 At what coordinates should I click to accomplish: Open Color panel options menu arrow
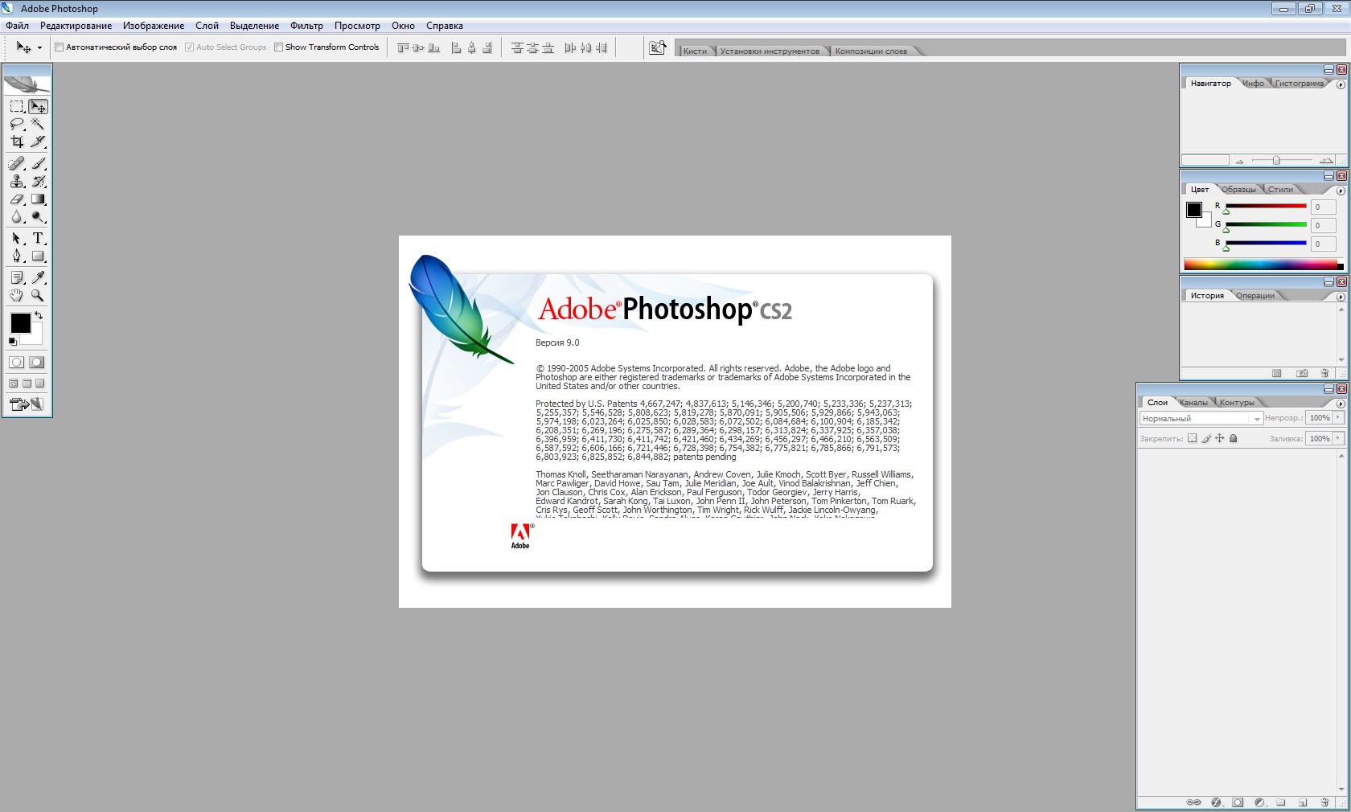1341,191
